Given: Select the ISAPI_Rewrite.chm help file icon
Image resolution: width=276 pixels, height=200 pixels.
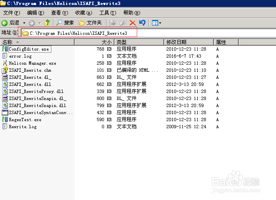Looking at the screenshot, I should [5, 70].
